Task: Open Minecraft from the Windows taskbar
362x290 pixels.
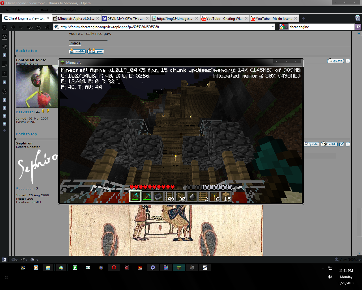Action: 179,268
